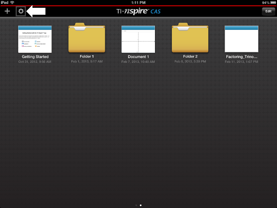Tap the Wi-Fi icon in status bar
Viewport: 277px width, 208px height.
coord(13,3)
